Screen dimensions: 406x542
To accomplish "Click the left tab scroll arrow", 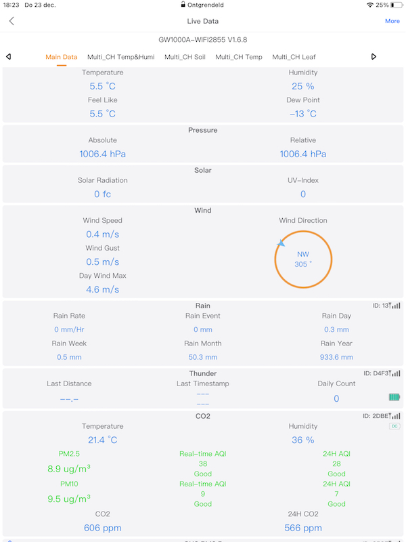I will click(x=8, y=57).
